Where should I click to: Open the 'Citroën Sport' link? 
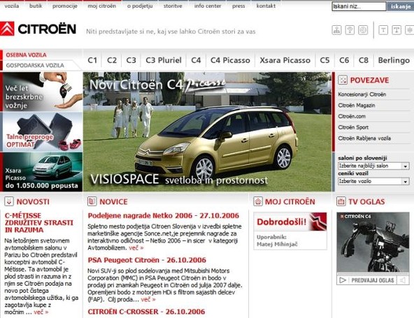coord(353,127)
